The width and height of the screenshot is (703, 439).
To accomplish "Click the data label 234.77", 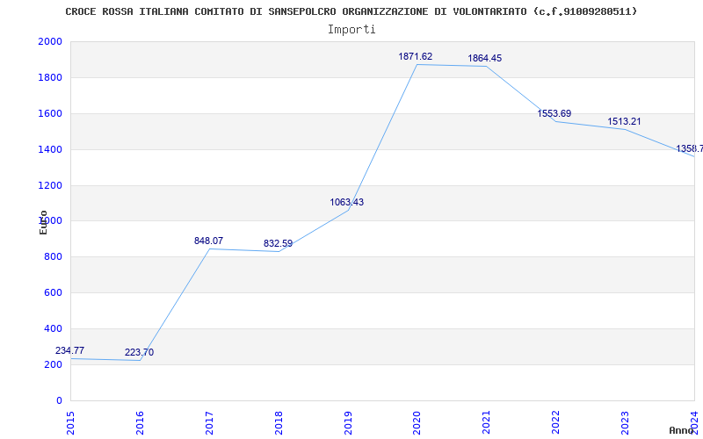I will coord(69,350).
